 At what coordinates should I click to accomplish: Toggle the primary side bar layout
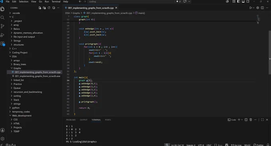pyautogui.click(x=238, y=1)
